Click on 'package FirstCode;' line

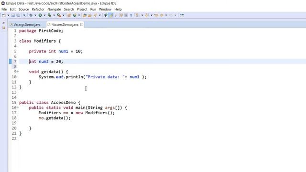(41, 31)
